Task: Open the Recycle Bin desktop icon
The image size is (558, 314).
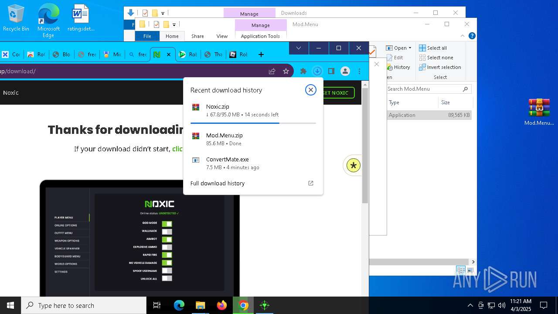Action: [x=16, y=18]
